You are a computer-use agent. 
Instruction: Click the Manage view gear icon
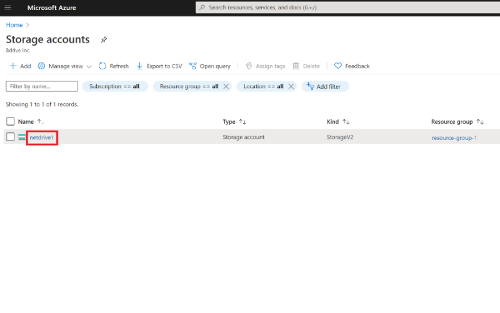click(41, 66)
